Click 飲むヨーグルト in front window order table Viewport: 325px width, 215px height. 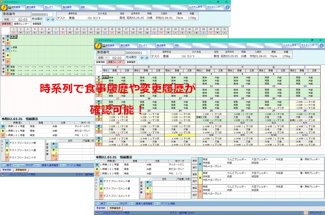176,169
